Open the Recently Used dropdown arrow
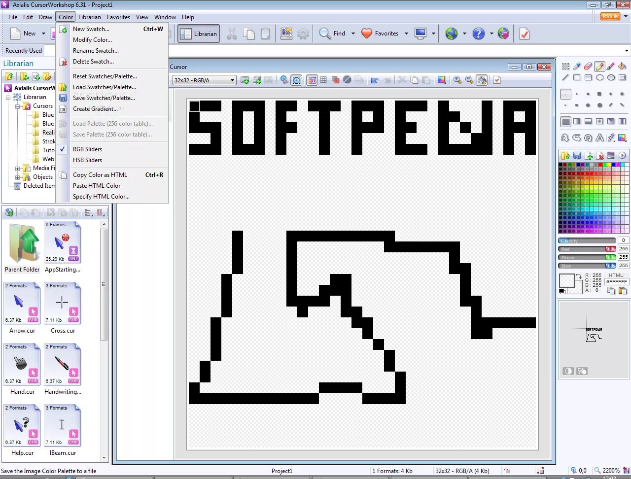 pos(627,51)
